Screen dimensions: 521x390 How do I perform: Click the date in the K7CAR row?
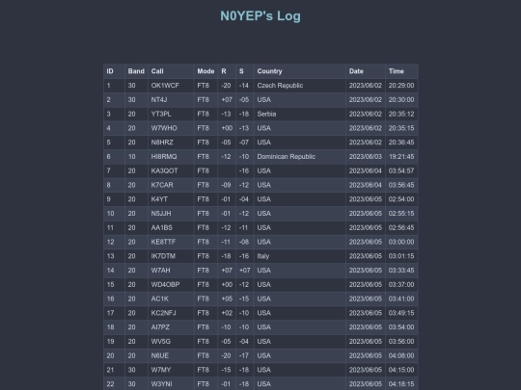point(366,185)
